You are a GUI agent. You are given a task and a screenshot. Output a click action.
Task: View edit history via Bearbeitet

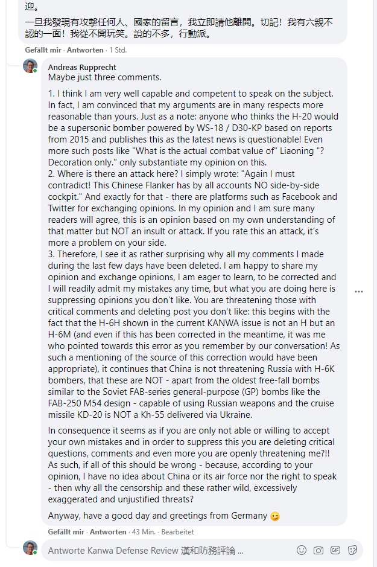(177, 531)
